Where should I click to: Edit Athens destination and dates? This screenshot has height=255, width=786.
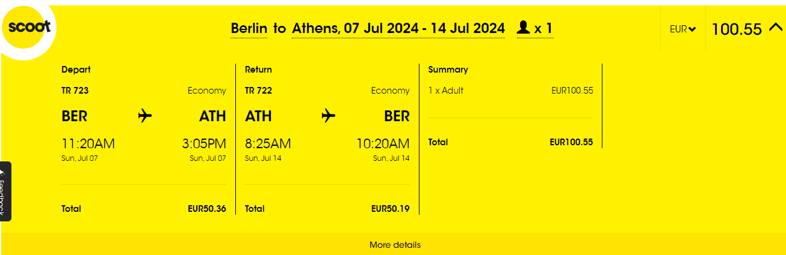pyautogui.click(x=398, y=28)
